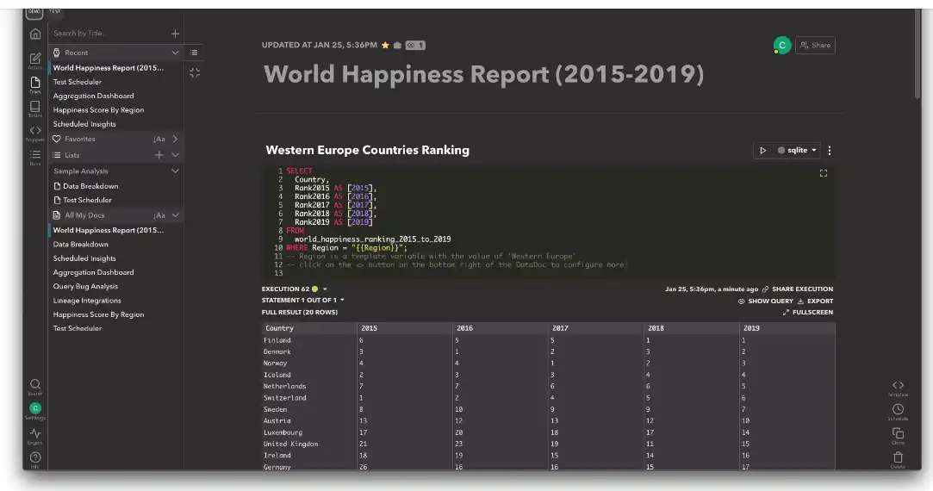Click SHARE EXECUTION link

pyautogui.click(x=798, y=289)
